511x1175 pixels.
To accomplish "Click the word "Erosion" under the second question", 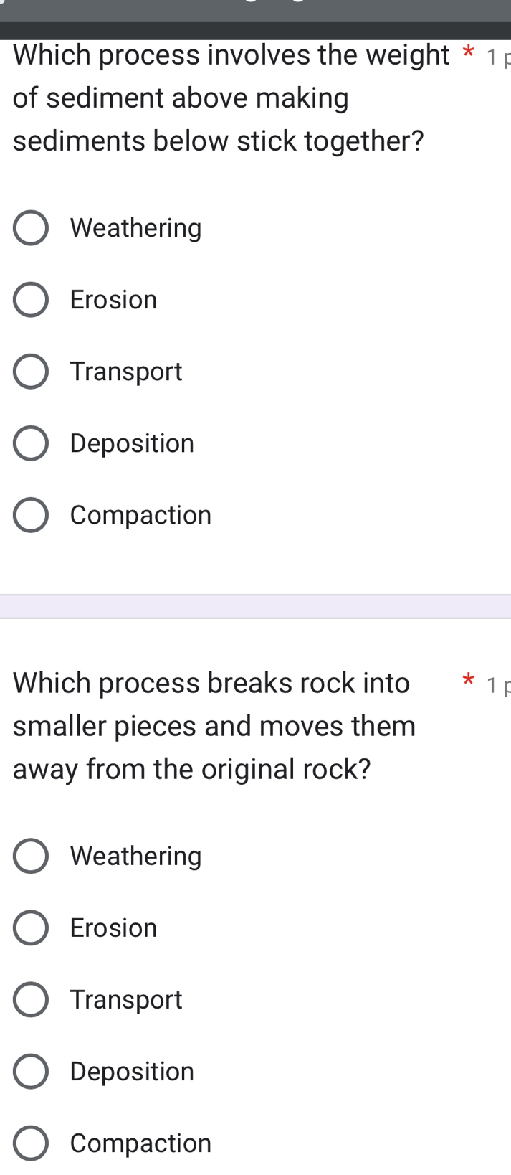I will 113,928.
